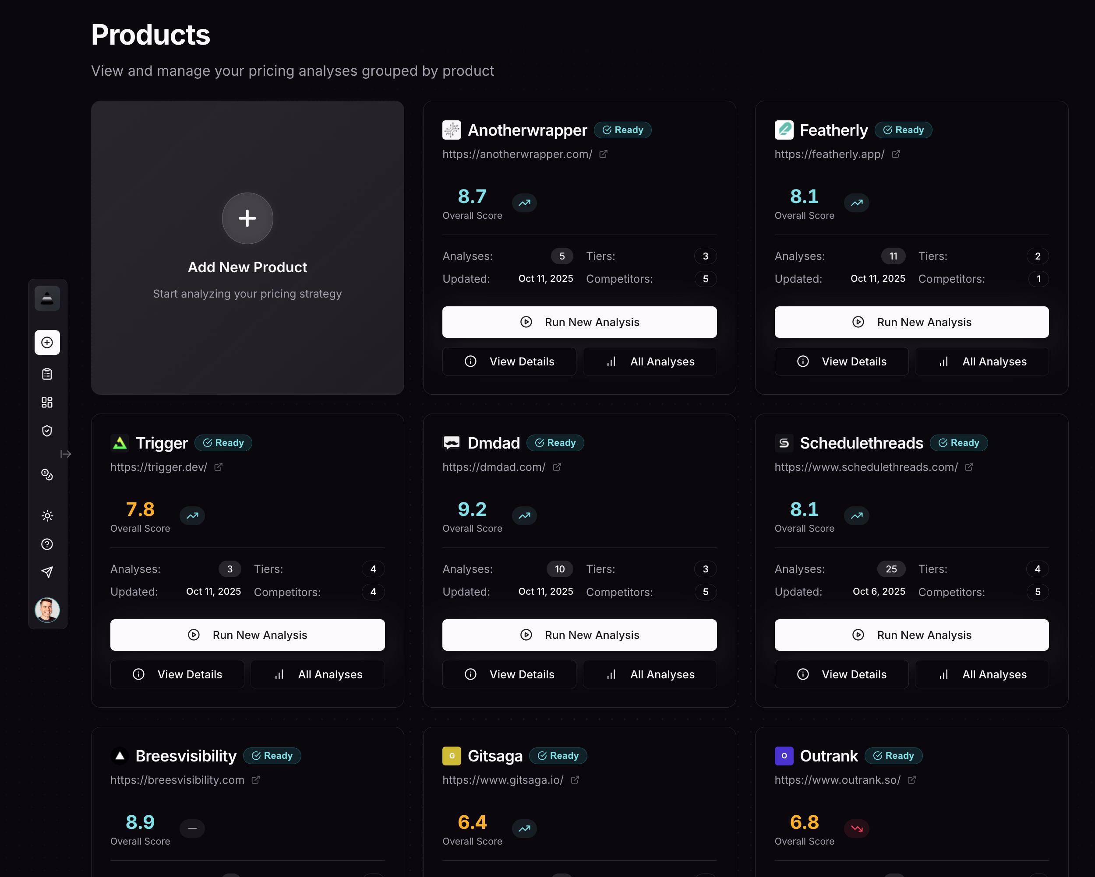Open the trigger.dev external link
This screenshot has width=1095, height=877.
point(219,467)
